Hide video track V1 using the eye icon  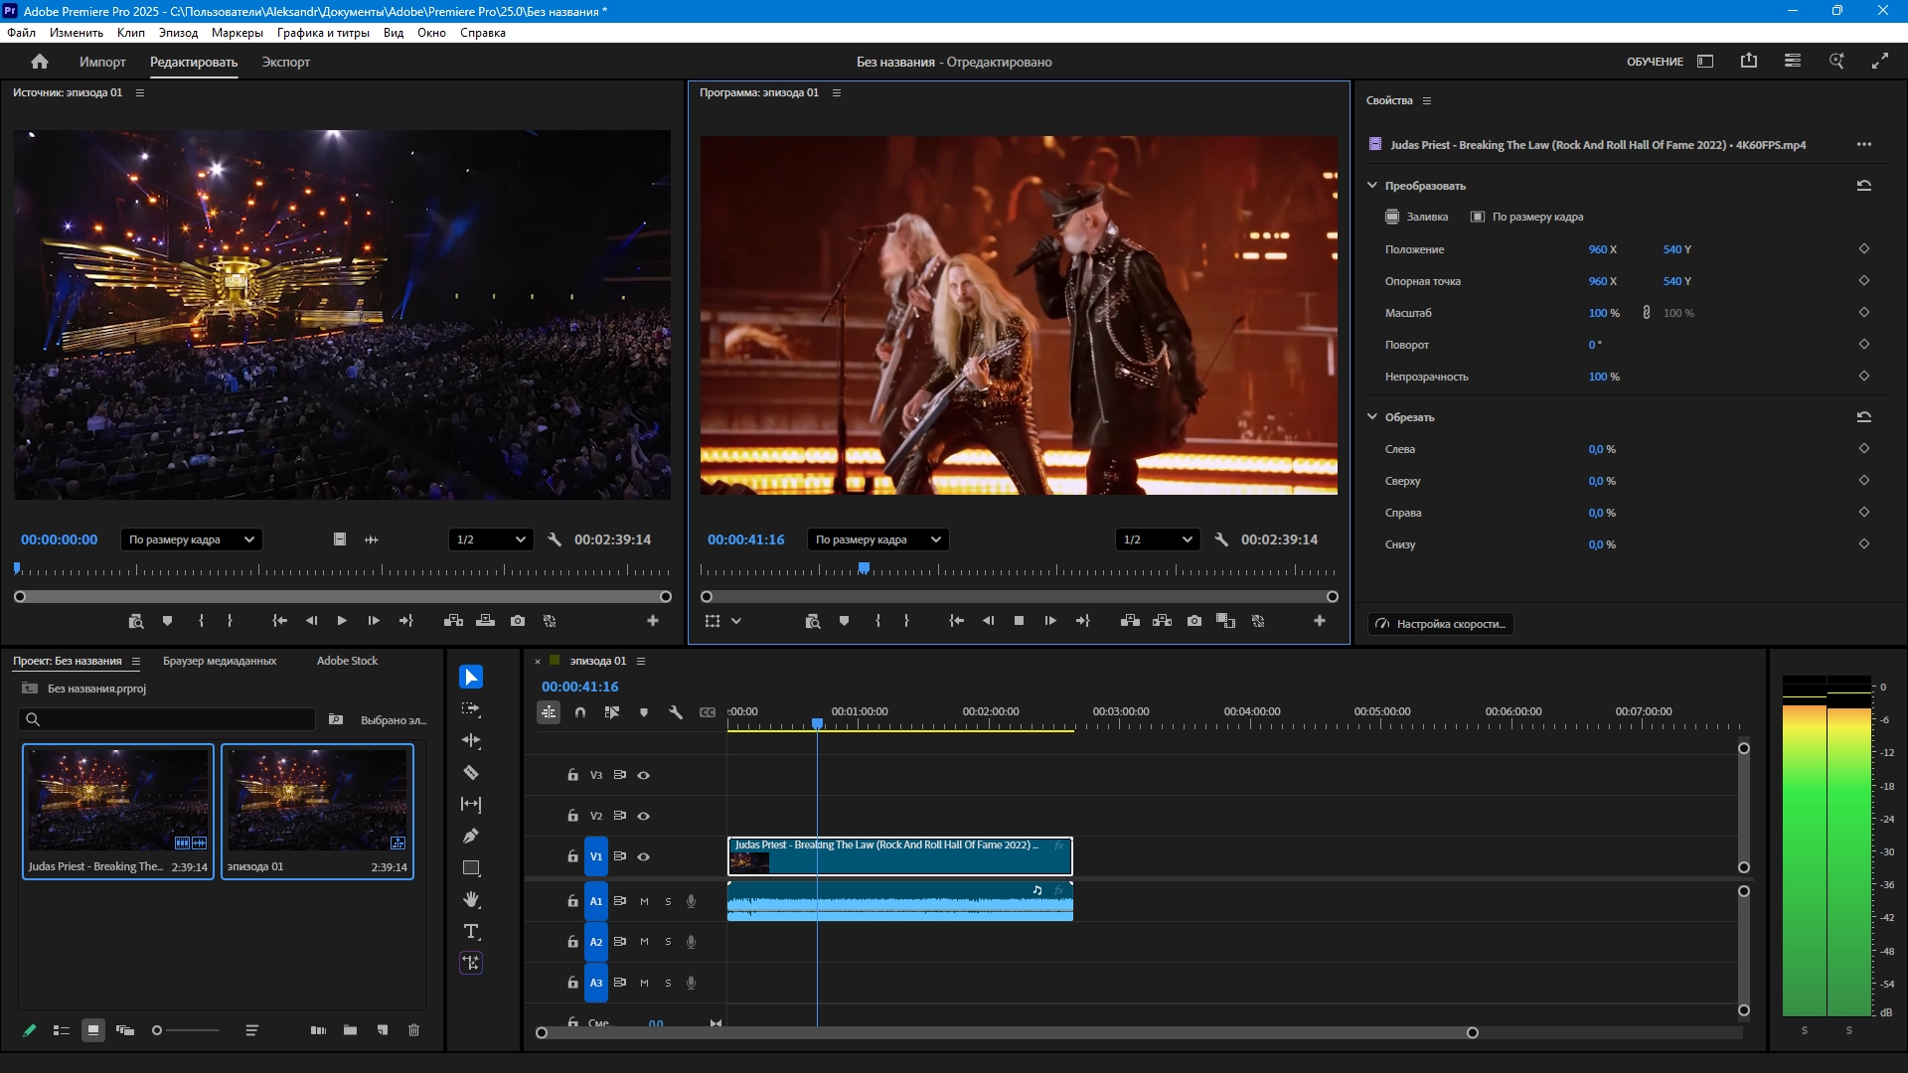(x=644, y=856)
